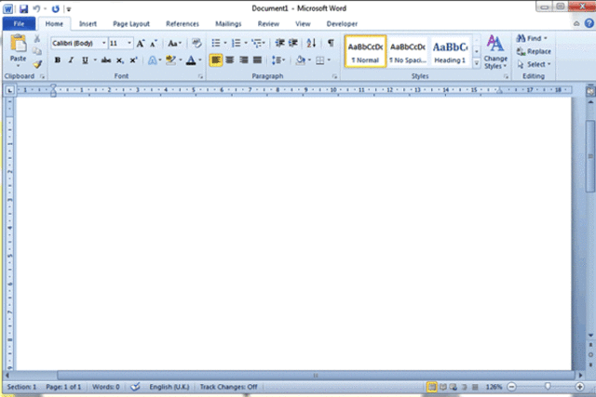The height and width of the screenshot is (397, 596).
Task: Click the tab selector at ruler corner
Action: tap(9, 90)
